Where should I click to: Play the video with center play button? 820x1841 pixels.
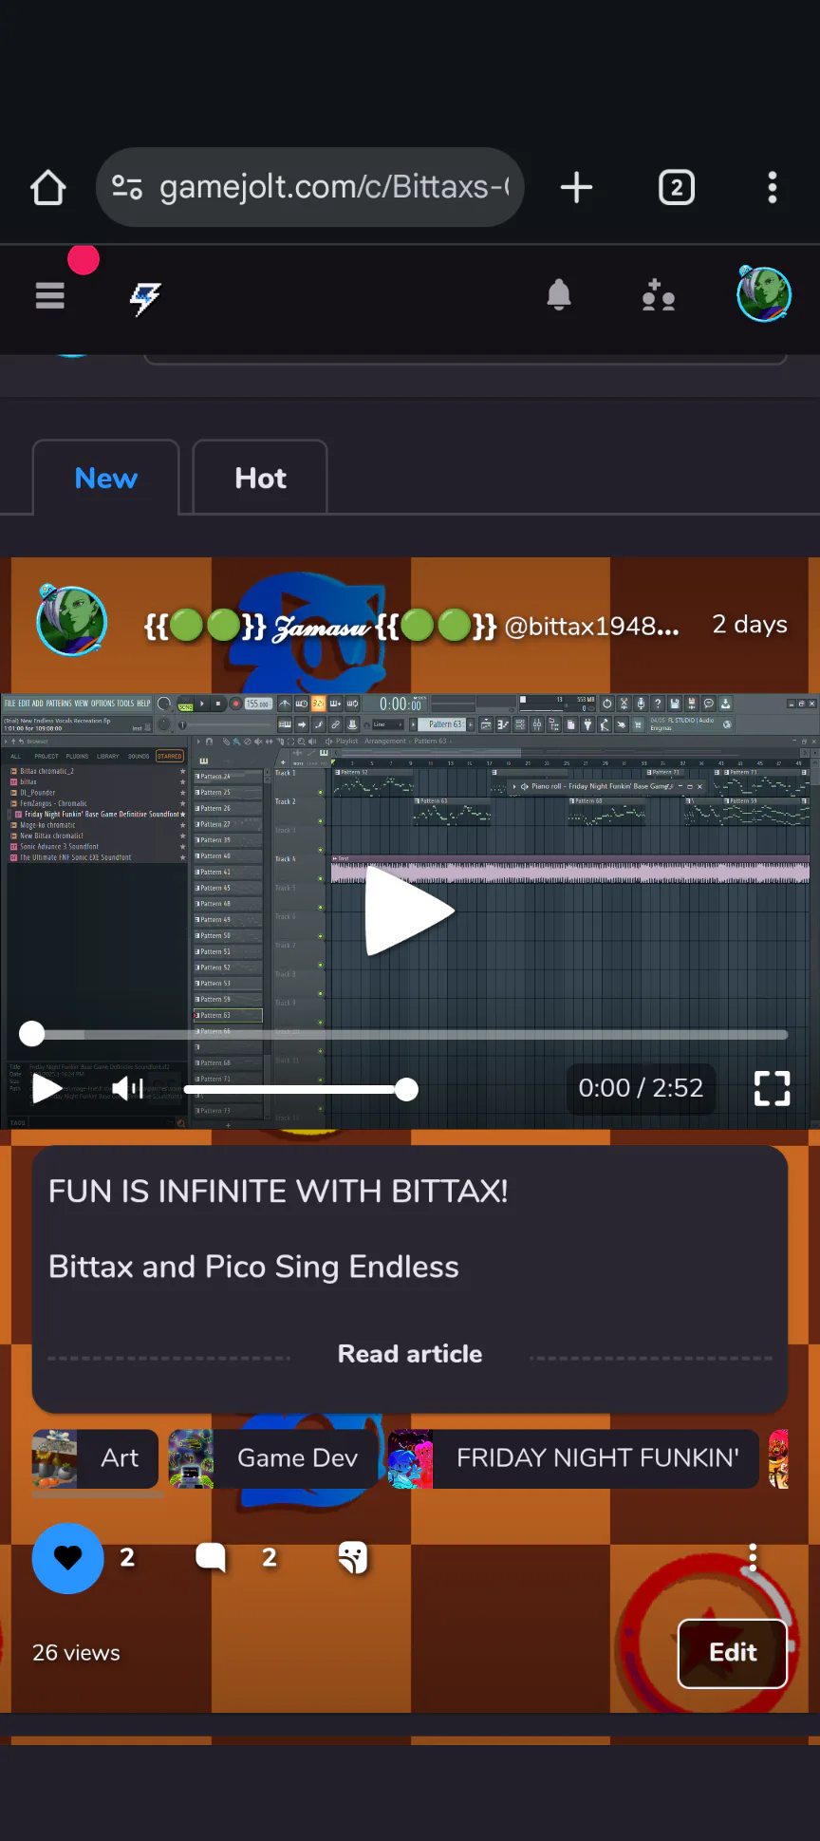409,910
